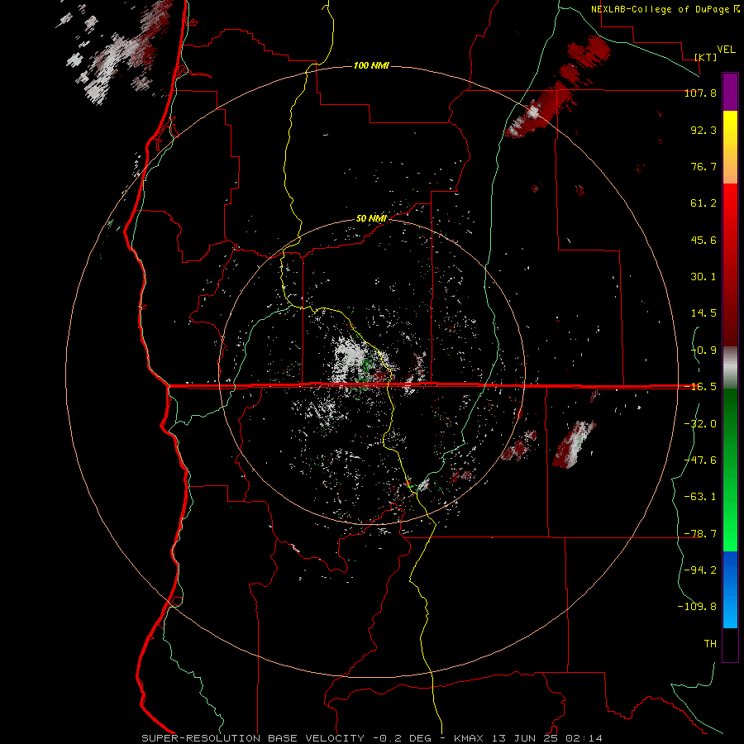
Task: Click the -47.6 velocity scale value
Action: pos(700,460)
